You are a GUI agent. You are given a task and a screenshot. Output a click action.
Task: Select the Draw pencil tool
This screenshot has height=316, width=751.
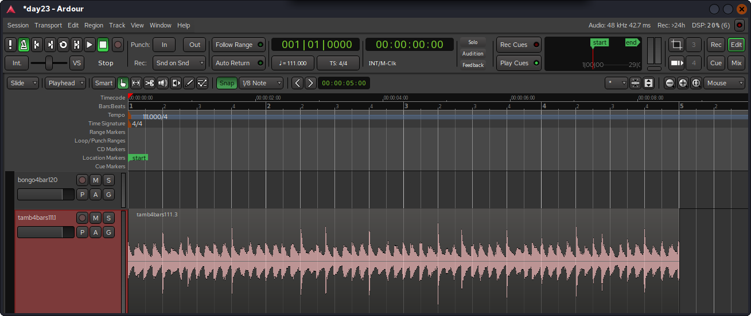pos(189,83)
